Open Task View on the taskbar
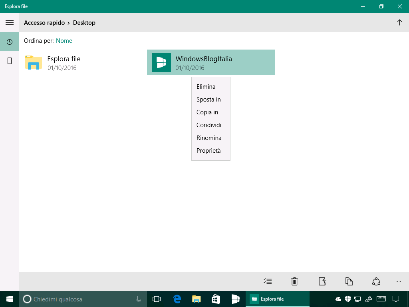The width and height of the screenshot is (409, 307). pyautogui.click(x=157, y=299)
